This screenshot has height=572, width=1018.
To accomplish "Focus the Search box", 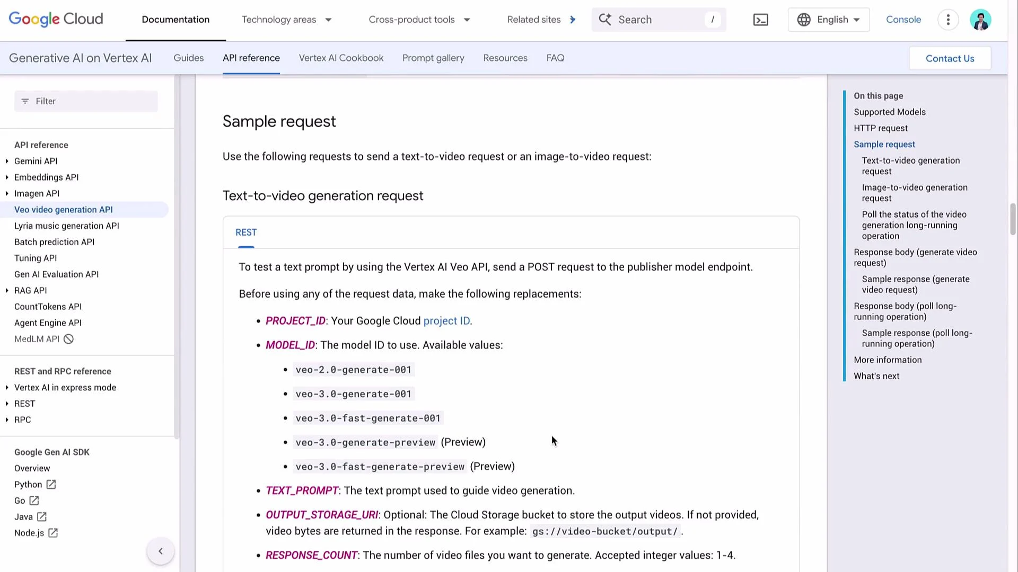I will (659, 20).
